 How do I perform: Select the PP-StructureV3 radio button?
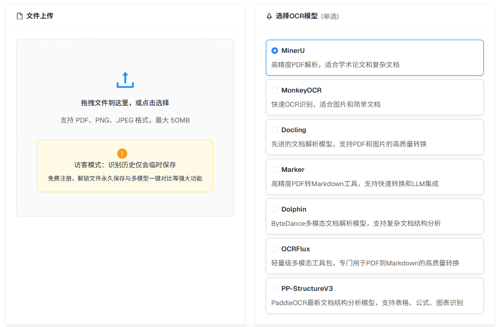(274, 288)
